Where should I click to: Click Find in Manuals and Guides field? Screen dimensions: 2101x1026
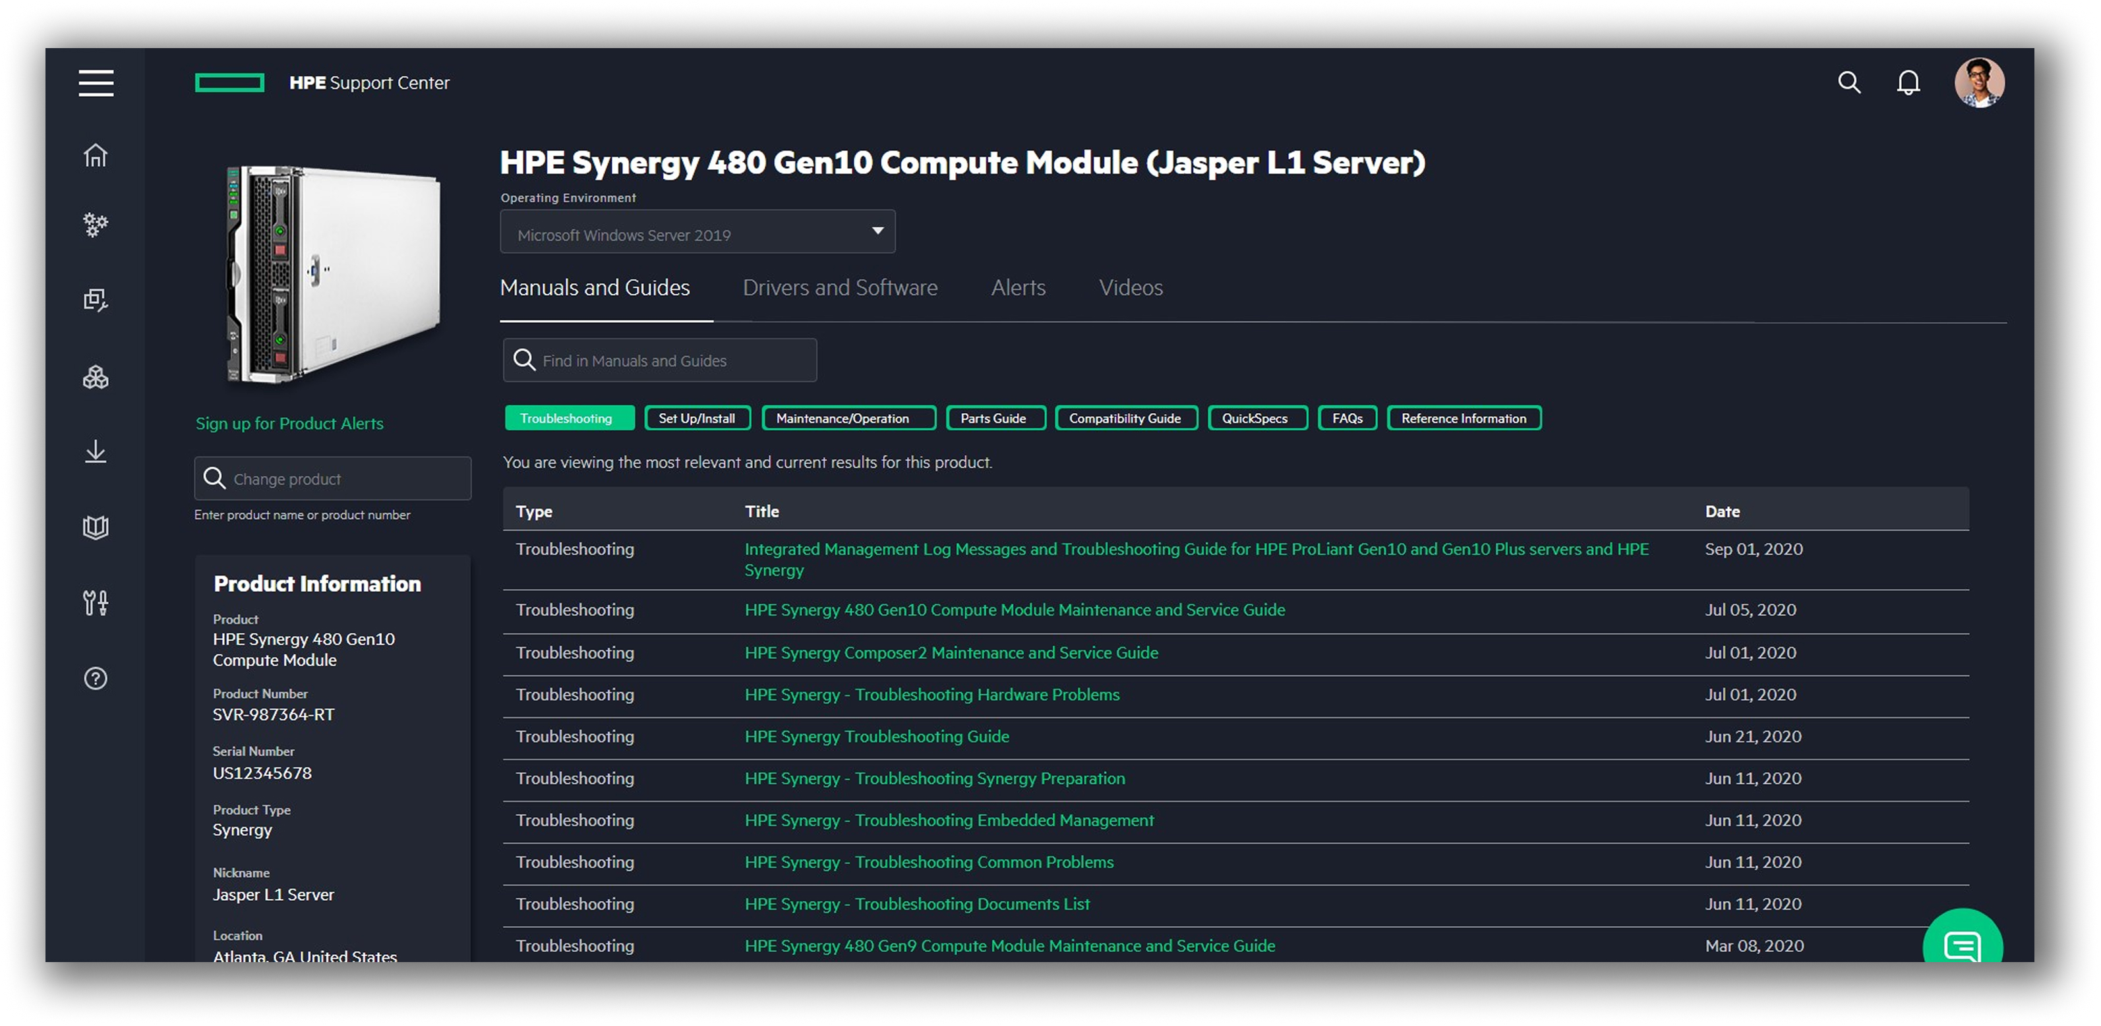(659, 360)
